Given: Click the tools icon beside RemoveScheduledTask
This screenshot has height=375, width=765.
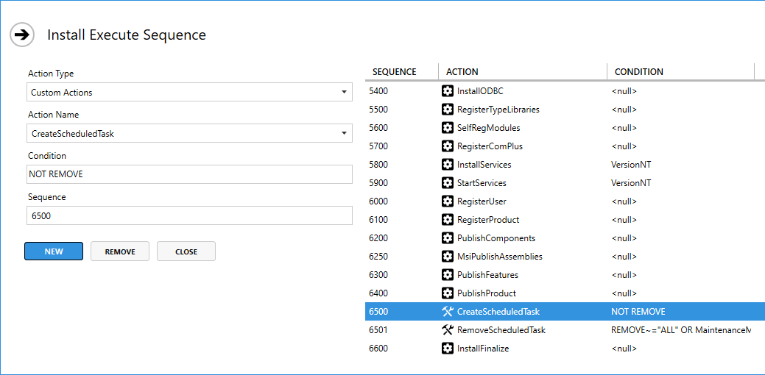Looking at the screenshot, I should 447,330.
